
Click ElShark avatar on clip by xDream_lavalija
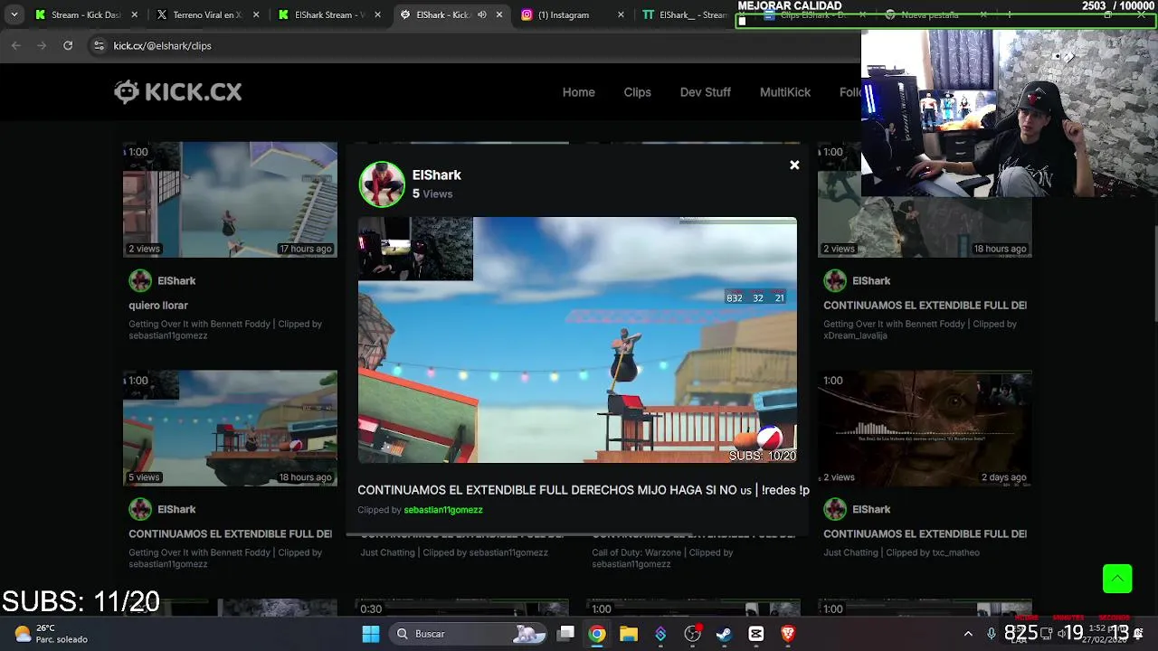click(835, 280)
